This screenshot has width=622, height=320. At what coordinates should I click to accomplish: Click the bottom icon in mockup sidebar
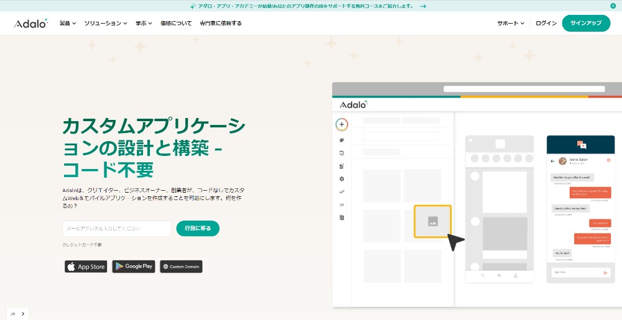click(342, 217)
